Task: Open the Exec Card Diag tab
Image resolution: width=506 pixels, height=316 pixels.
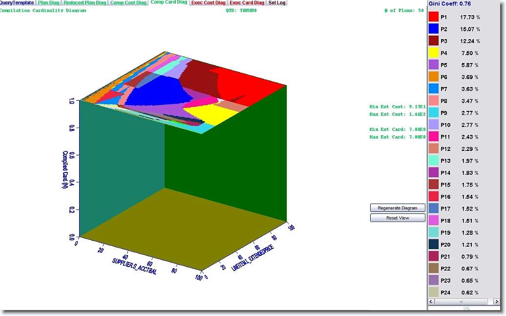Action: pos(247,3)
